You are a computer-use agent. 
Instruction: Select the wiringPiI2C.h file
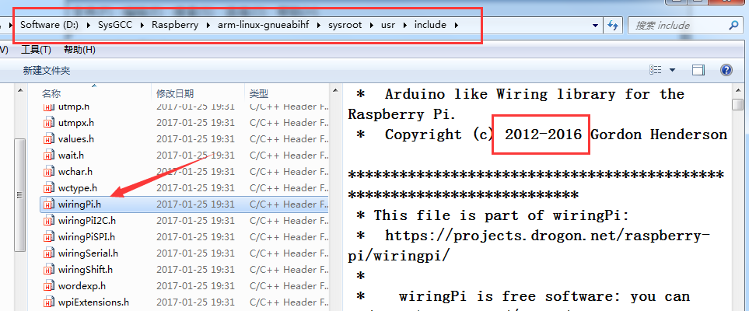(x=86, y=221)
